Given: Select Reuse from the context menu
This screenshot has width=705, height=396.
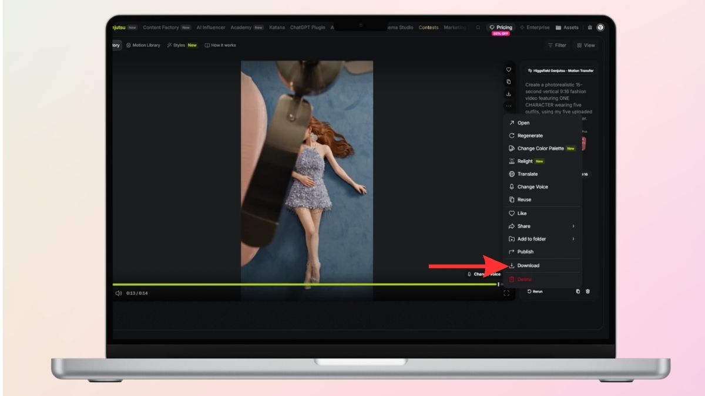Looking at the screenshot, I should click(543, 199).
